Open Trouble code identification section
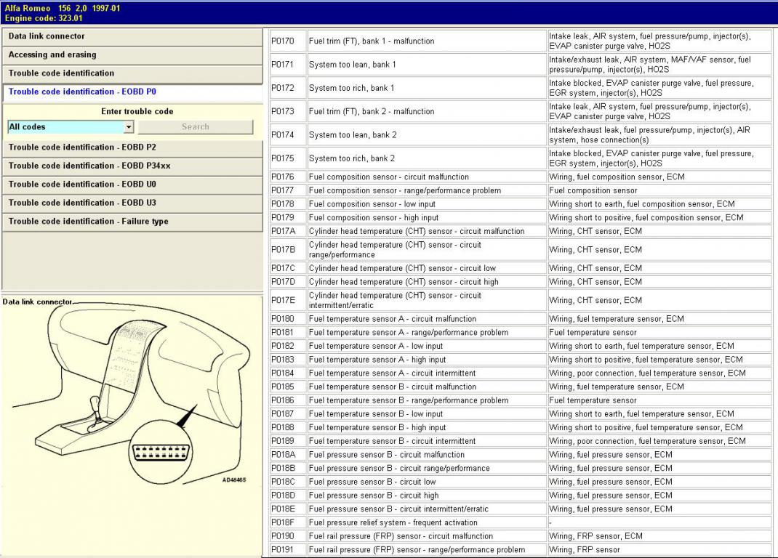This screenshot has width=778, height=558. pos(132,73)
